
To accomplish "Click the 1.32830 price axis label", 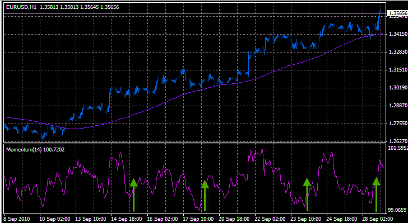I will point(397,52).
